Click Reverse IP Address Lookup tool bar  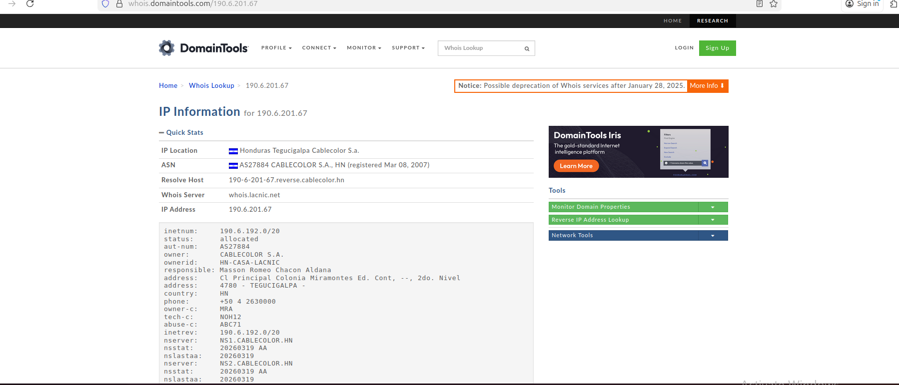tap(623, 220)
